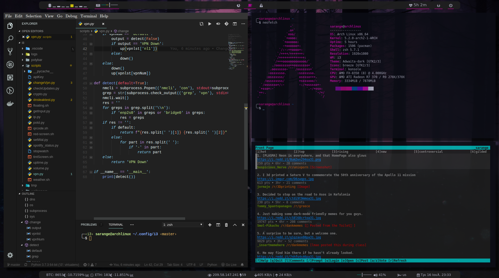Toggle file blame eye-arrow icon

click(x=218, y=24)
